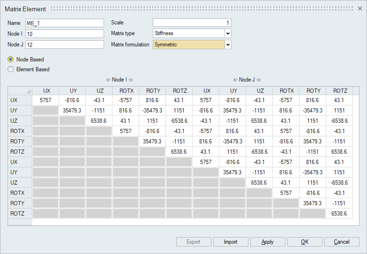Select the Node Based radio button
The image size is (367, 254).
click(11, 60)
